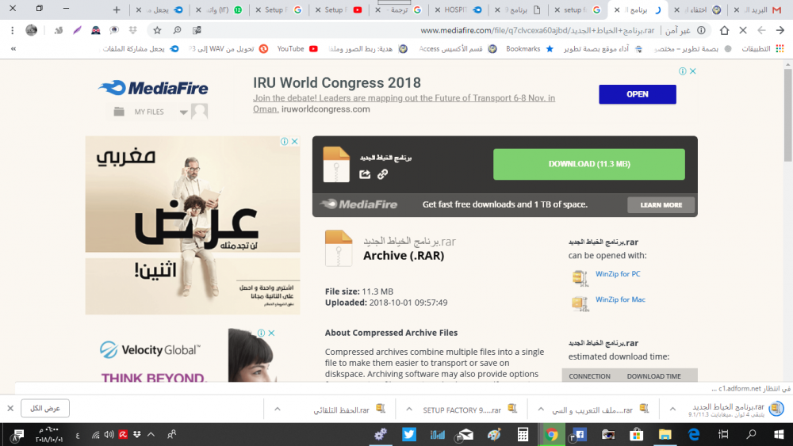
Task: Click the purple feather extension icon
Action: pos(78,30)
